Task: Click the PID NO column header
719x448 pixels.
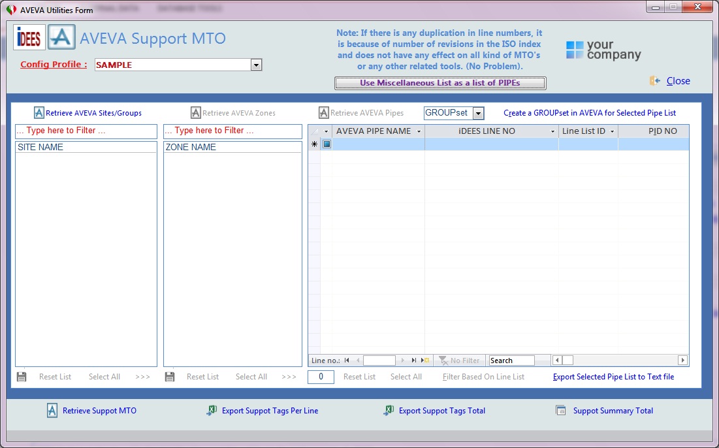Action: pos(654,131)
